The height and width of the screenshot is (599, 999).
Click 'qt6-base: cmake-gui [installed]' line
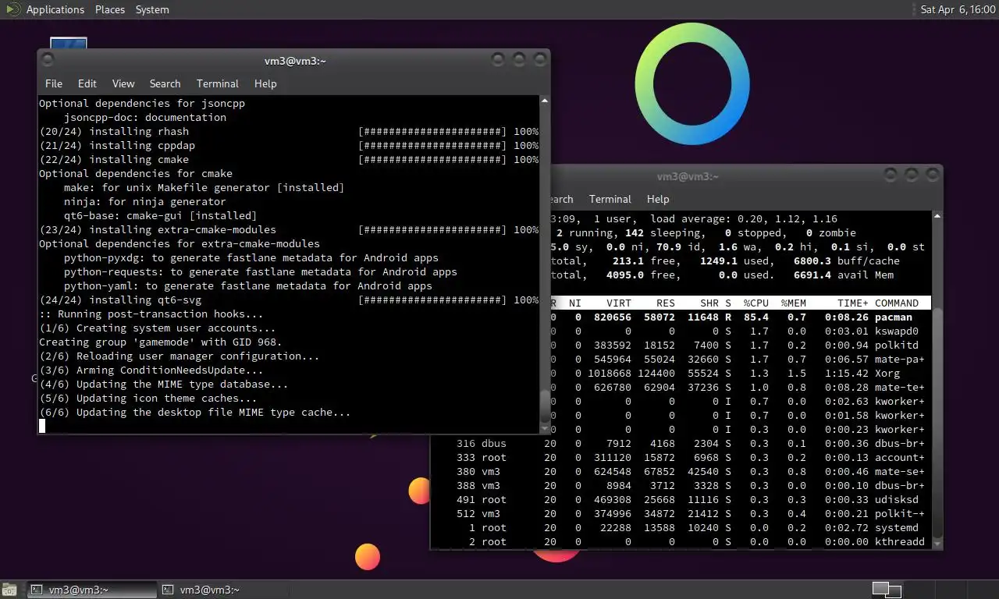click(161, 215)
